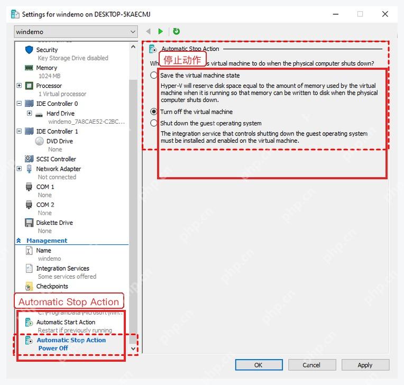This screenshot has width=404, height=385.
Task: Click the COM 1 port icon
Action: tap(29, 187)
